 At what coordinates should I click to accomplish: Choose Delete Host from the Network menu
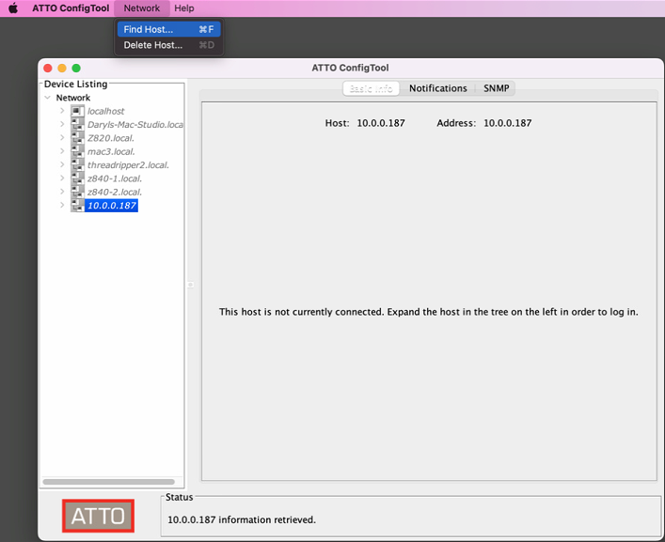pos(168,45)
